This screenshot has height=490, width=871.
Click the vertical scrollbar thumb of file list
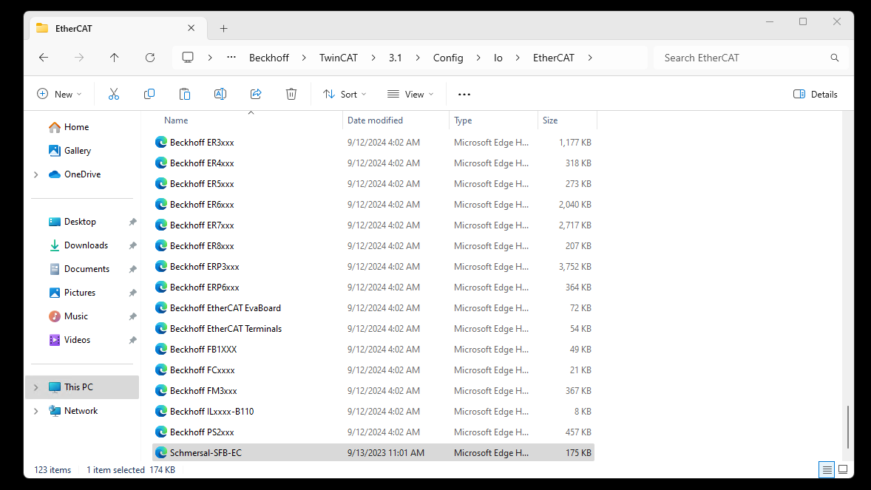click(x=847, y=426)
